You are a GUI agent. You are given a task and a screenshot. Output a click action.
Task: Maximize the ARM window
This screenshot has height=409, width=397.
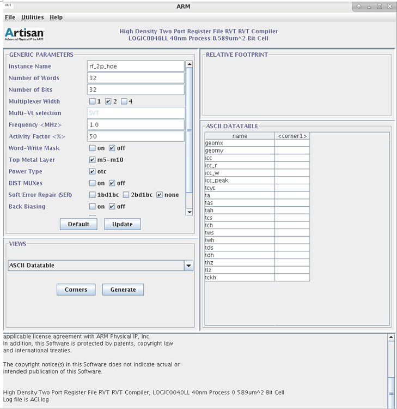click(x=378, y=6)
